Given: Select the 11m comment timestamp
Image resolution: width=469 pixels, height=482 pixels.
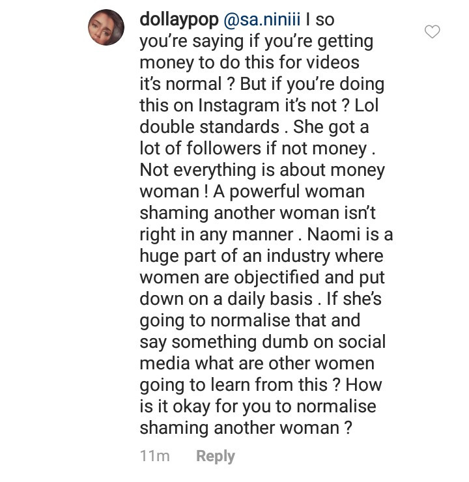Looking at the screenshot, I should point(154,455).
